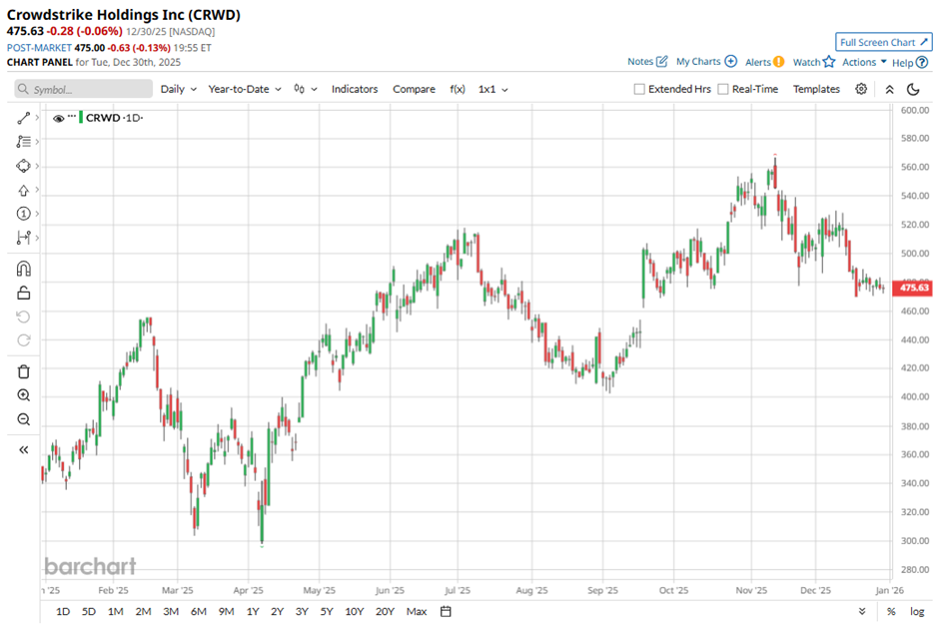Open My Charts link
Screen dimensions: 939x625
[706, 61]
